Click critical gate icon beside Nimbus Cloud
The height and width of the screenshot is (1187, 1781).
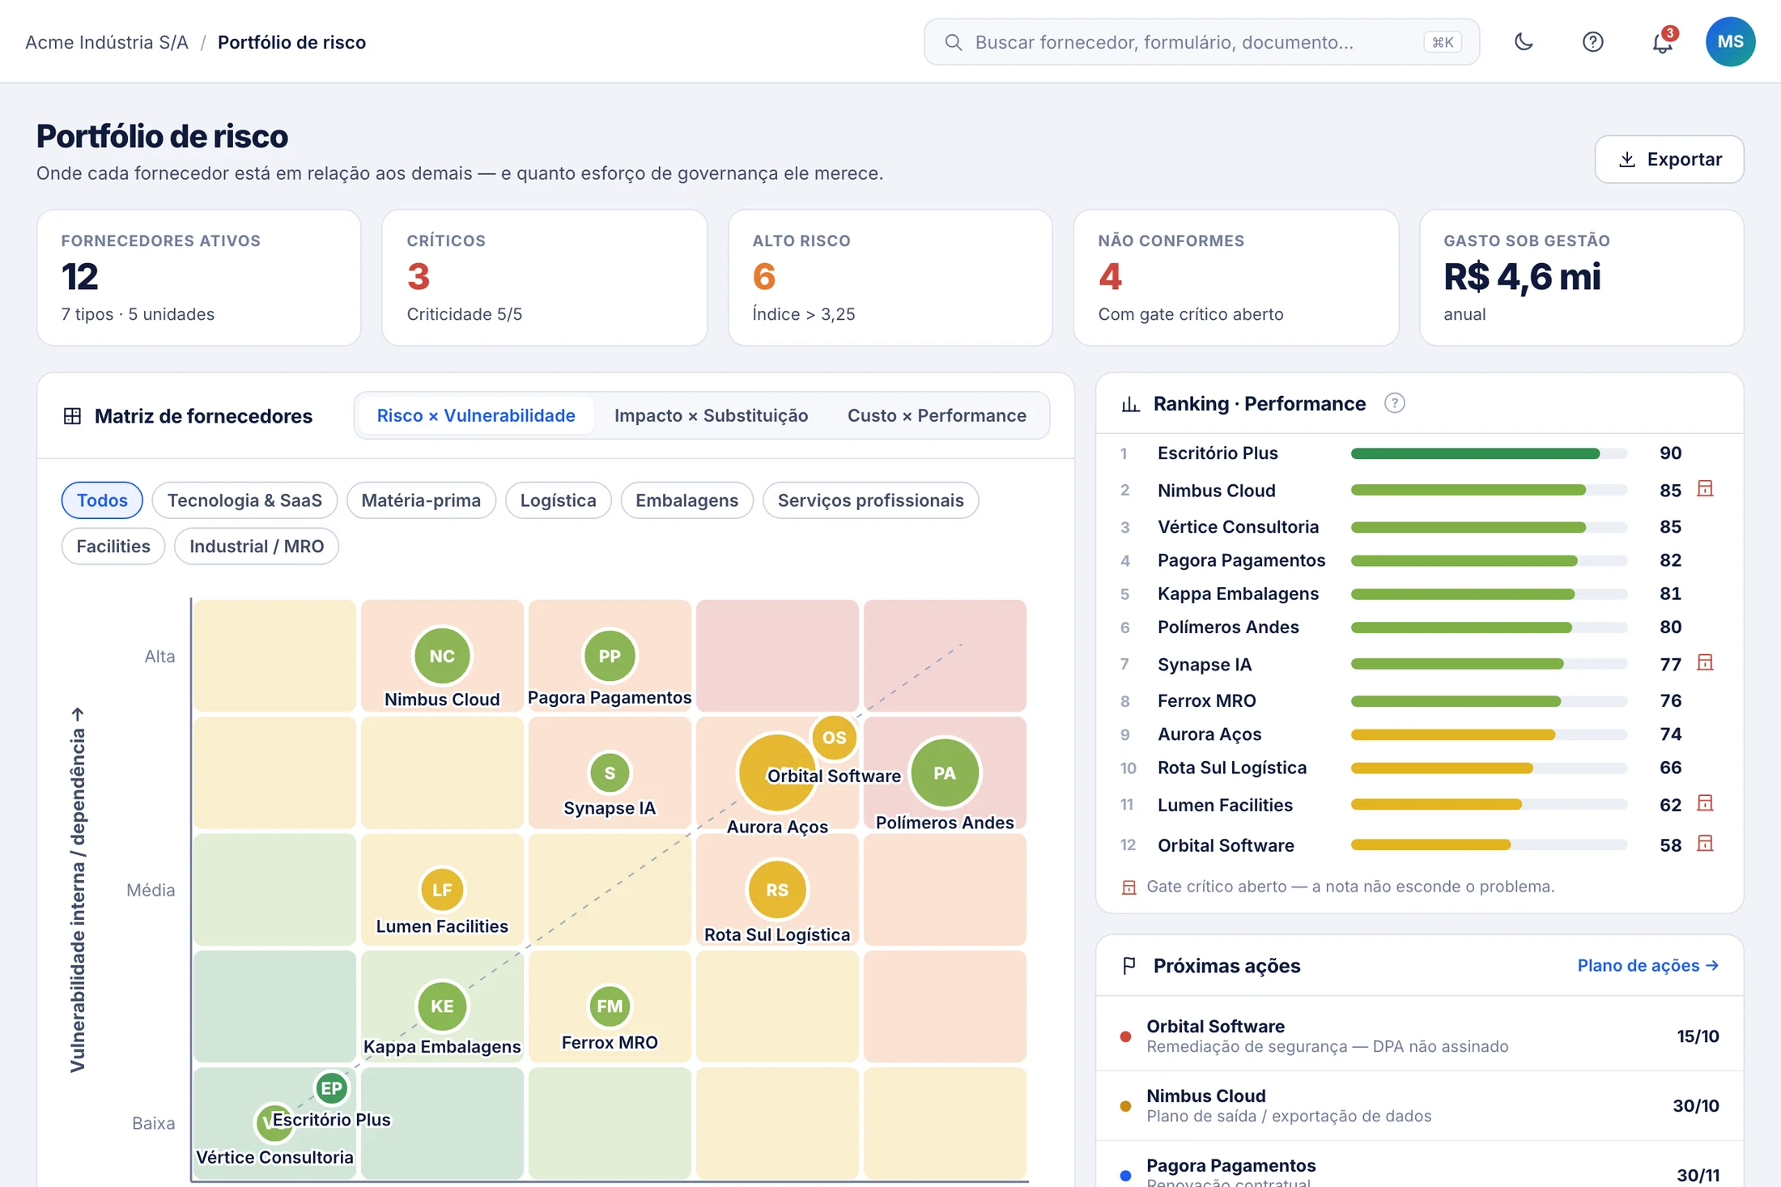pos(1705,489)
